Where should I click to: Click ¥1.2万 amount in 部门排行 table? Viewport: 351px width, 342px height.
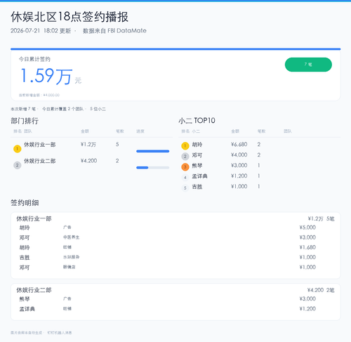[88, 145]
